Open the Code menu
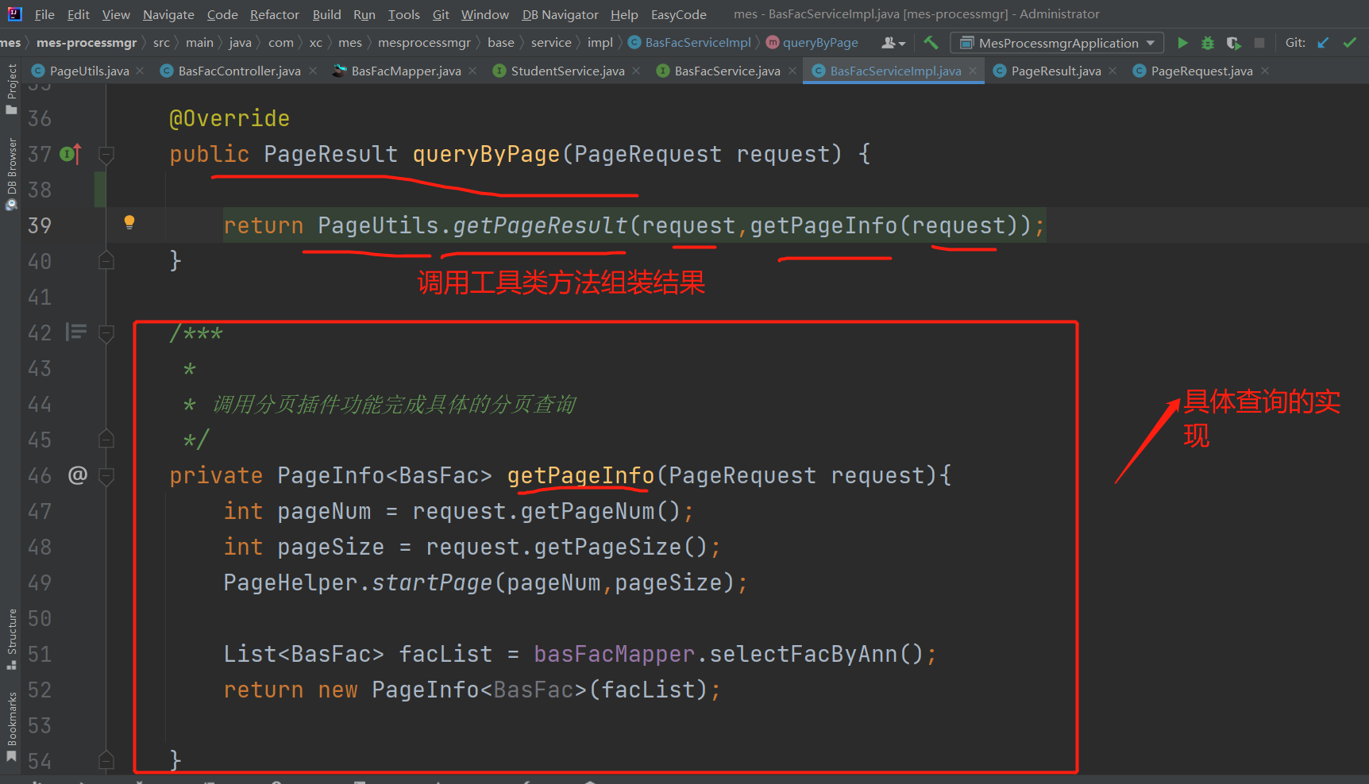Image resolution: width=1369 pixels, height=784 pixels. point(222,14)
